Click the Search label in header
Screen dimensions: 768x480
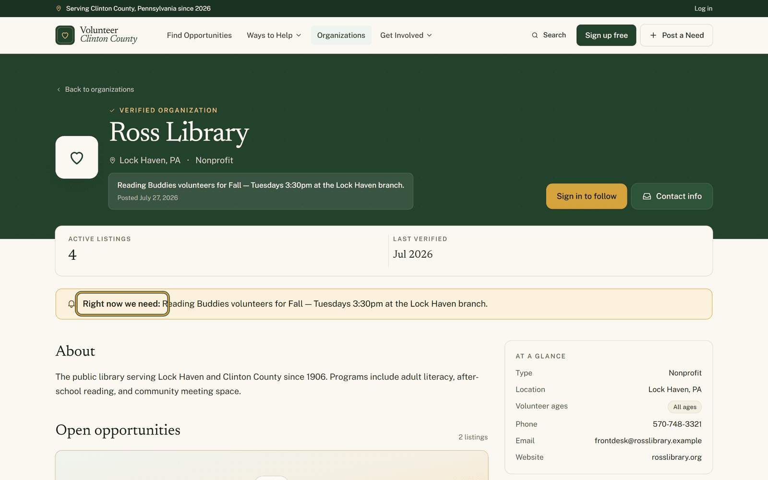[x=554, y=35]
